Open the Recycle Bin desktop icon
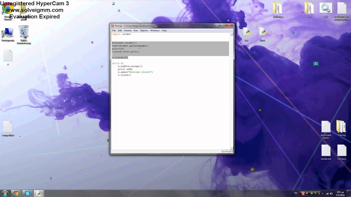This screenshot has height=197, width=351. pyautogui.click(x=24, y=35)
